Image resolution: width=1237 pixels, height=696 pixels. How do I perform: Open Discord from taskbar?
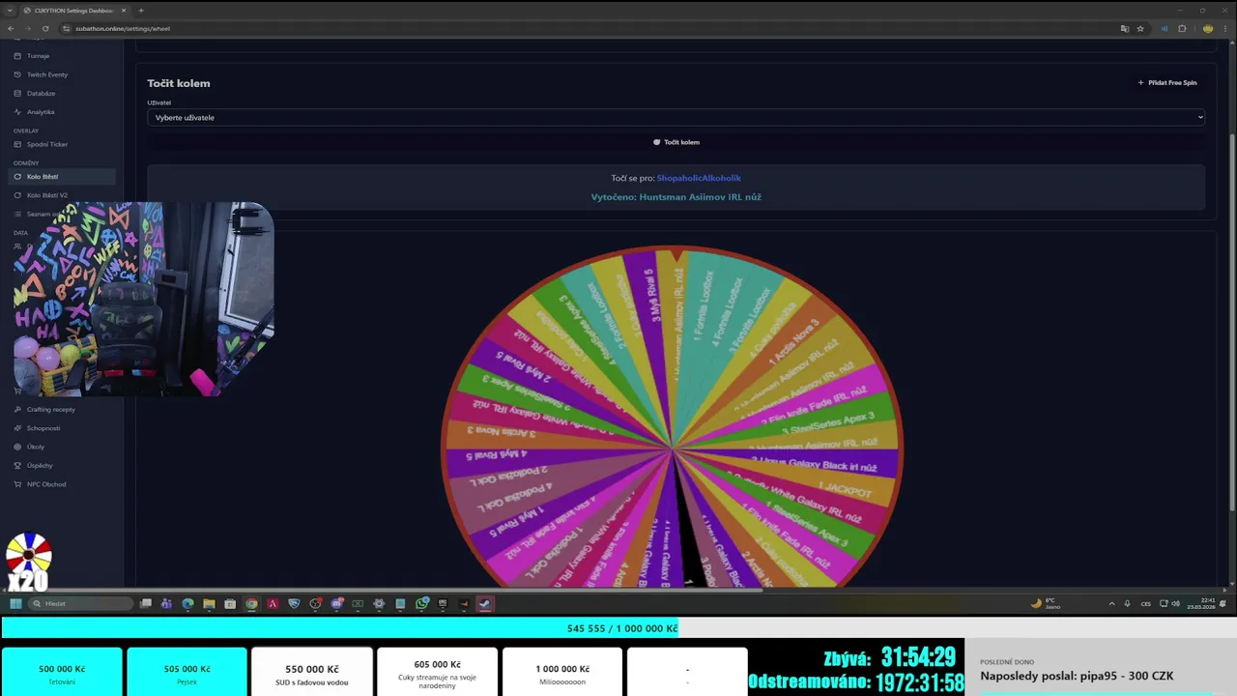336,603
